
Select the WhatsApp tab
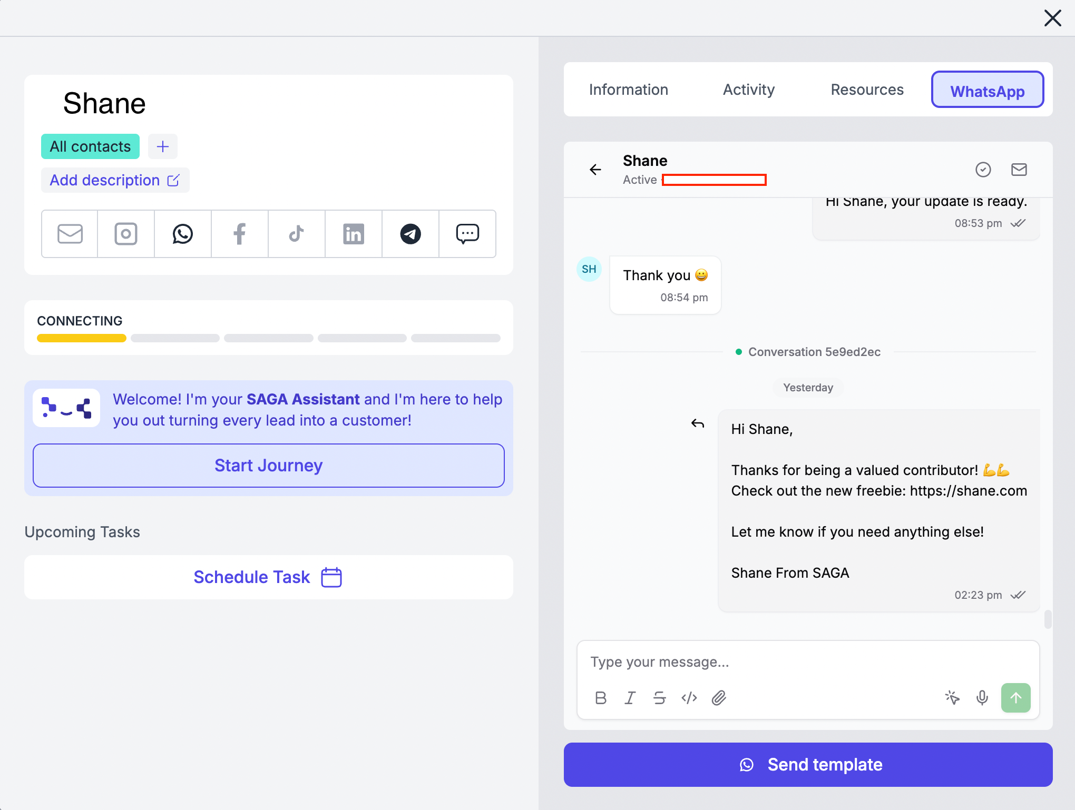988,90
